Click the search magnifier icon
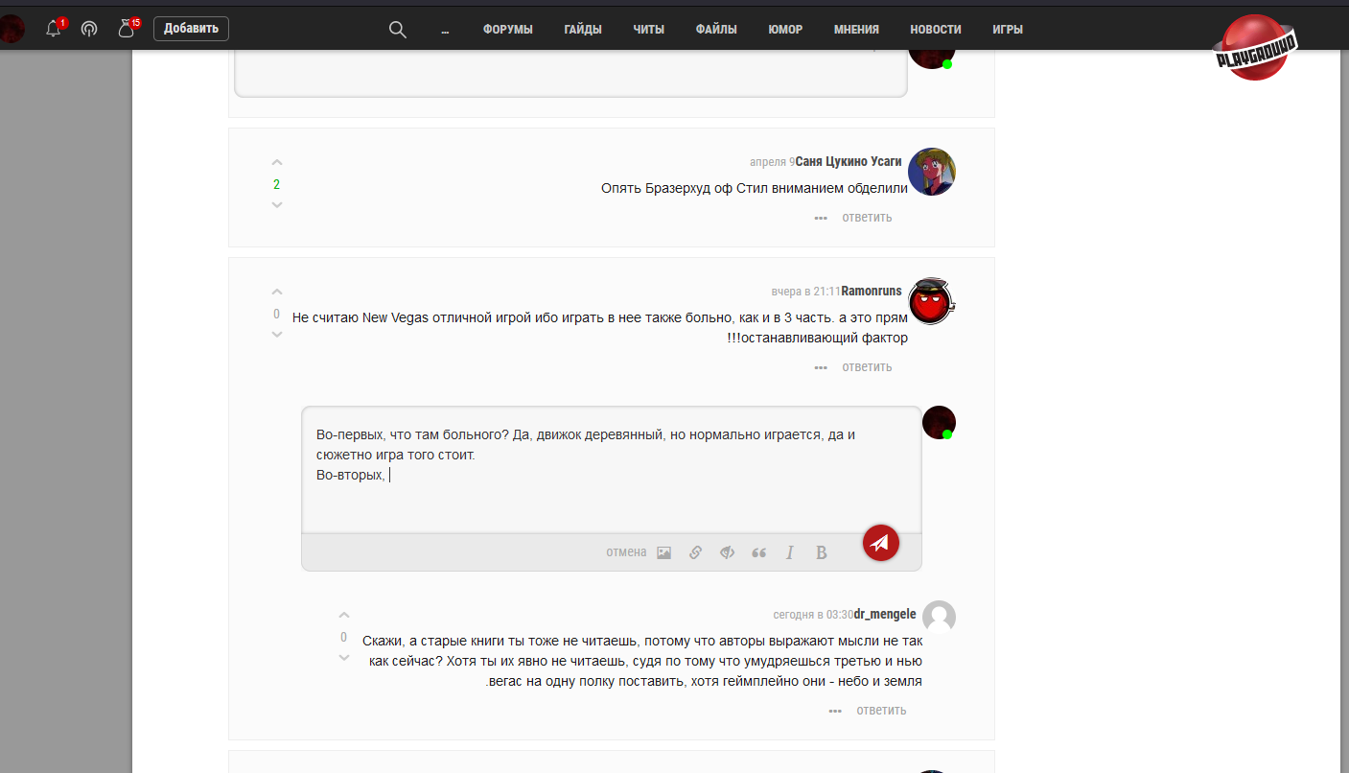The image size is (1349, 773). click(398, 30)
